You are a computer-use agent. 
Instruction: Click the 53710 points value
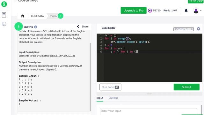click(157, 11)
